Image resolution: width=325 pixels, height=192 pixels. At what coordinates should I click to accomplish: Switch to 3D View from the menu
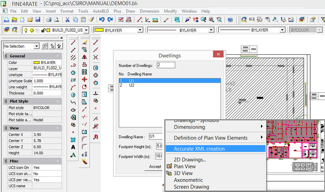pyautogui.click(x=184, y=173)
